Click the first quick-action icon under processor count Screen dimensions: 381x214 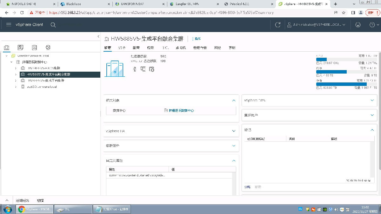[135, 69]
